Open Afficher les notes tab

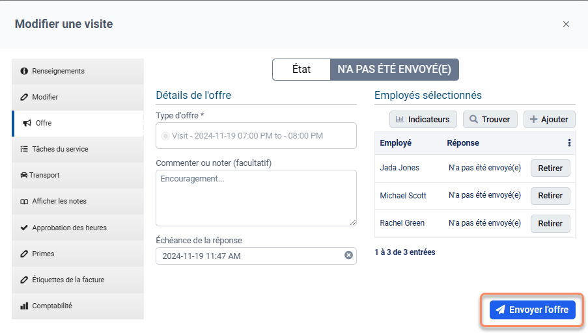pos(77,201)
